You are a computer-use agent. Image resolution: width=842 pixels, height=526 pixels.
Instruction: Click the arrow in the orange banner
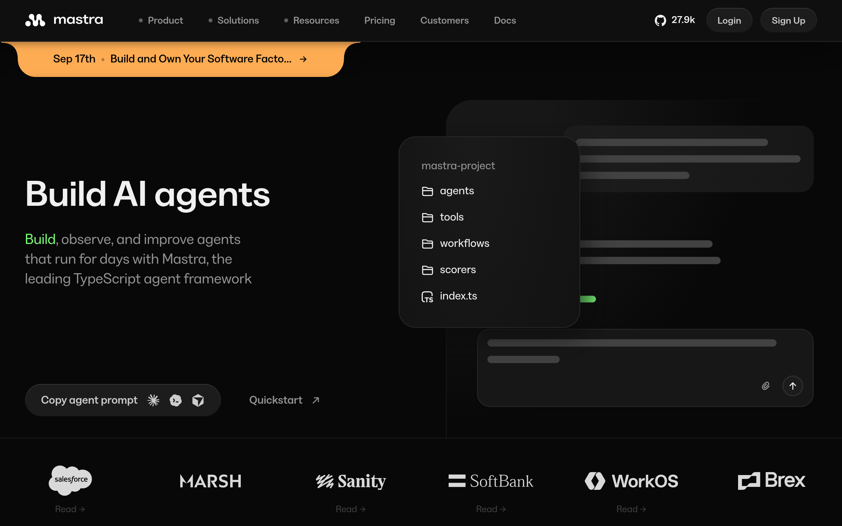(x=303, y=59)
